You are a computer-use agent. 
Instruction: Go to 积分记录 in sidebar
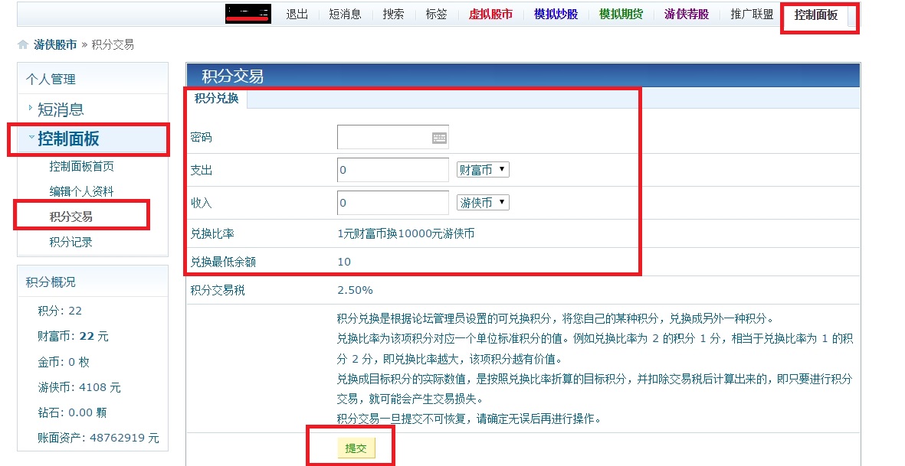[71, 243]
